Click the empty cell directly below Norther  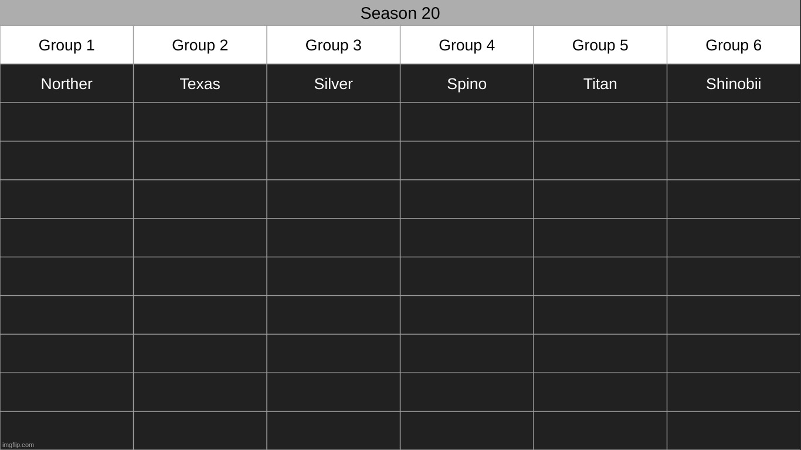point(67,122)
